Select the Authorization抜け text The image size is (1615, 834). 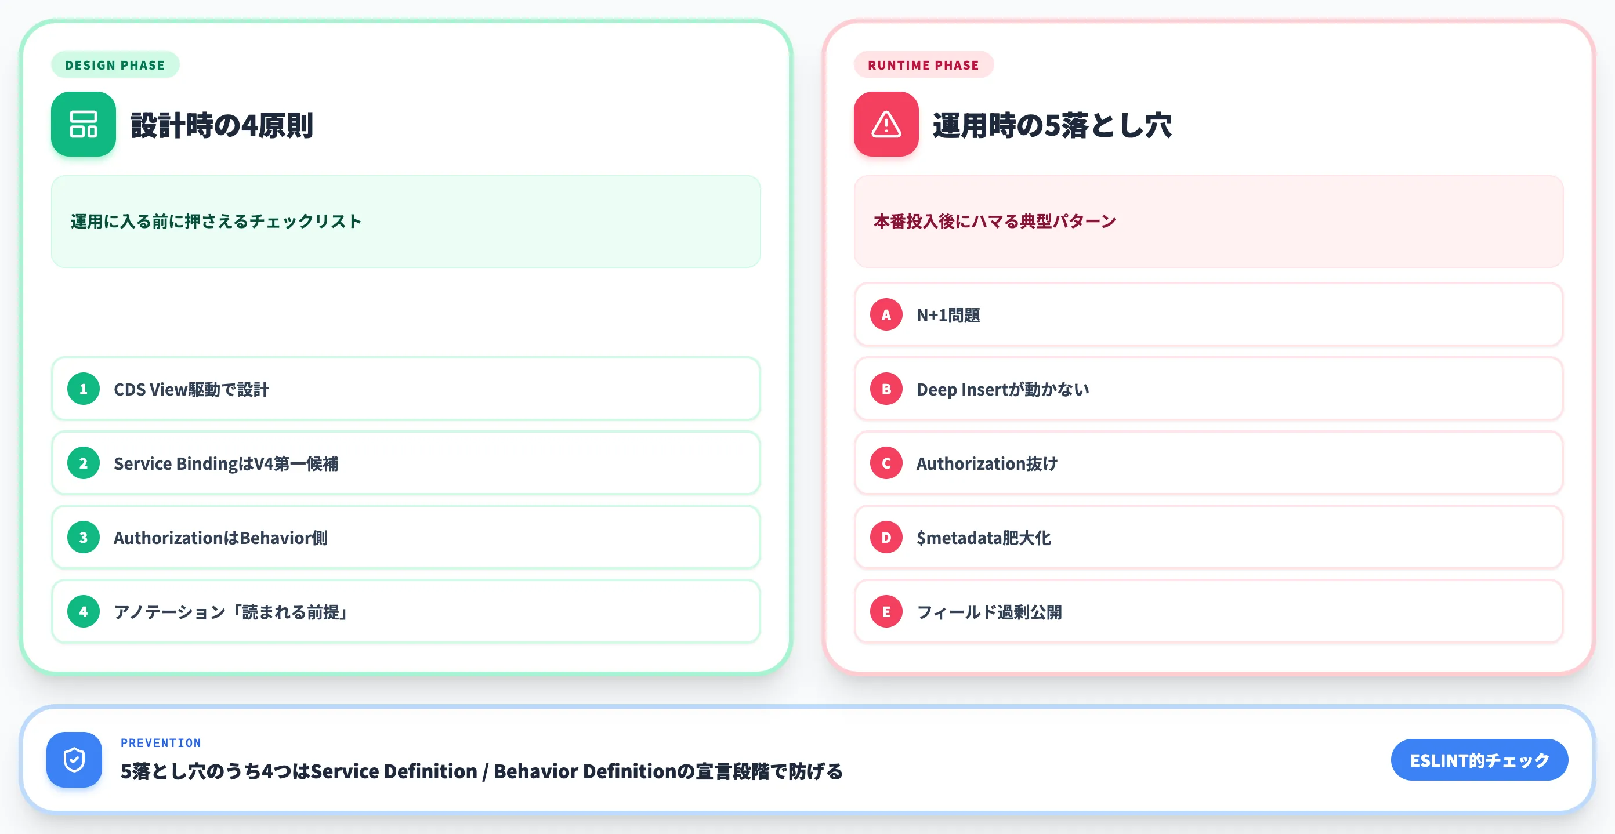click(x=987, y=463)
